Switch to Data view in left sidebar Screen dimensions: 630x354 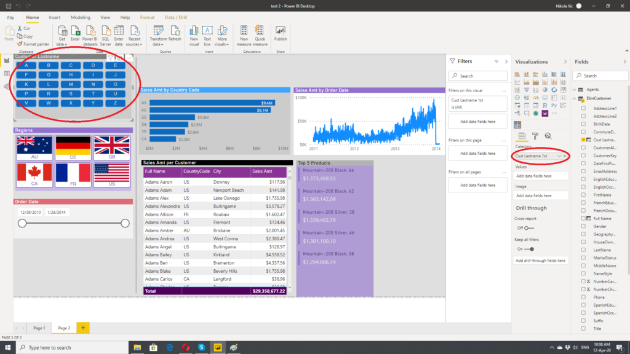tap(7, 74)
